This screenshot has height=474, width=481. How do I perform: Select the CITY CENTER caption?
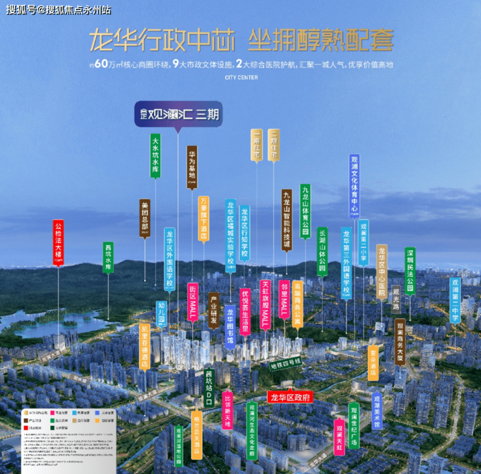pyautogui.click(x=241, y=77)
